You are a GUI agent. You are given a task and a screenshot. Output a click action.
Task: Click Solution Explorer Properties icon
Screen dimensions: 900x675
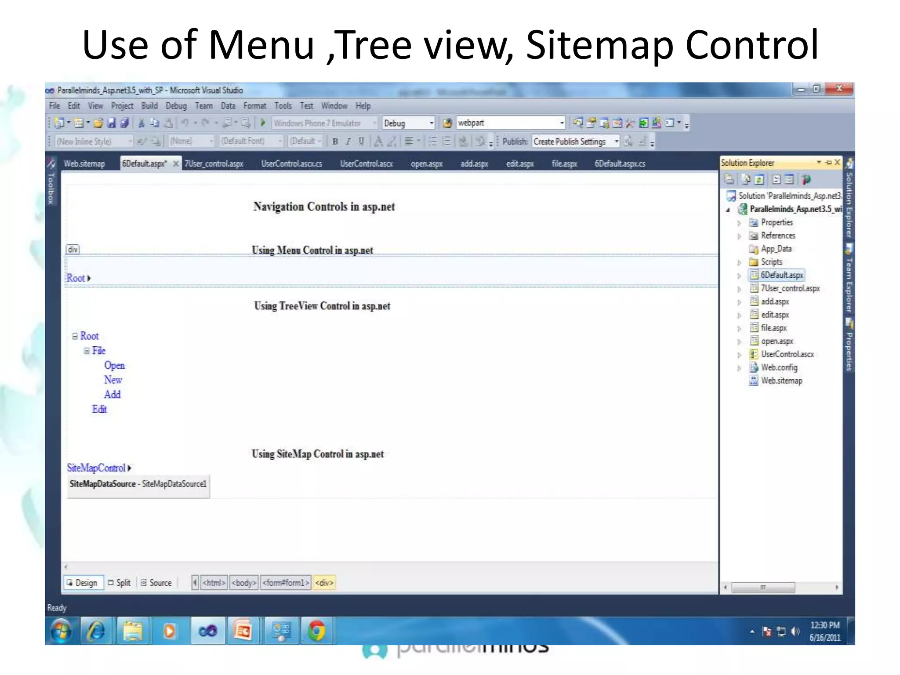pyautogui.click(x=729, y=179)
